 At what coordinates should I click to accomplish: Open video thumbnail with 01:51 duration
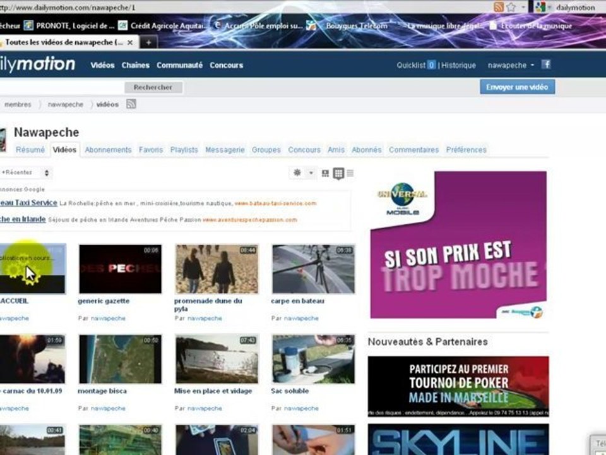pyautogui.click(x=314, y=440)
